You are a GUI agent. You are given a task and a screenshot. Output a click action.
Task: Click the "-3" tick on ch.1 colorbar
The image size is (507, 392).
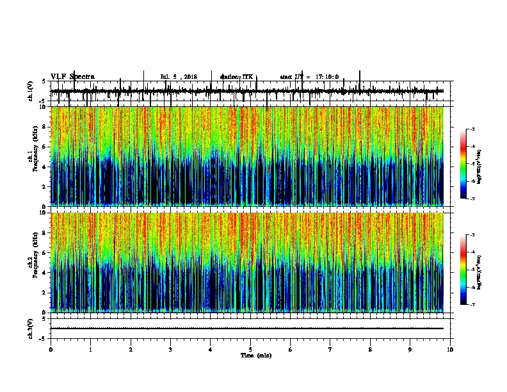click(x=472, y=129)
